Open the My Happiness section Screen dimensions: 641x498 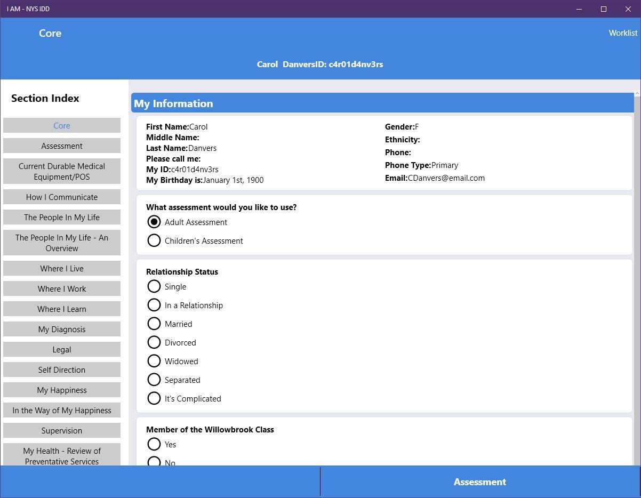(62, 390)
